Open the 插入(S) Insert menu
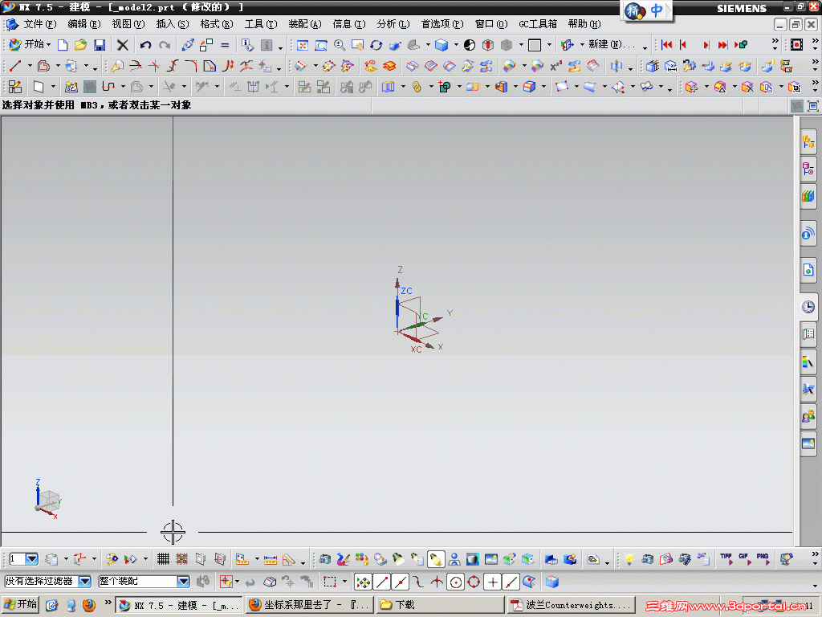Screen dimensions: 822x617 [173, 24]
